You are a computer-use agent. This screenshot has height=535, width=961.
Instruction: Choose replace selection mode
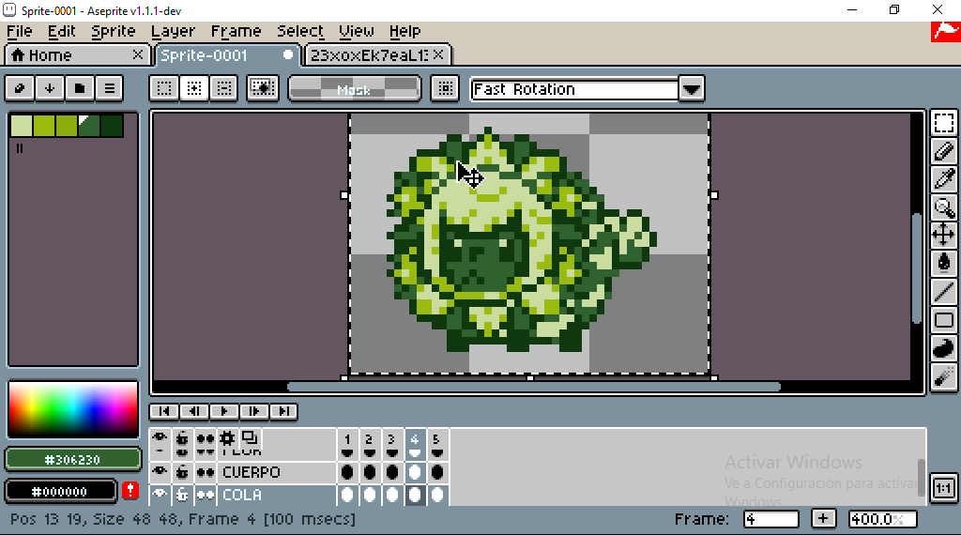(164, 88)
